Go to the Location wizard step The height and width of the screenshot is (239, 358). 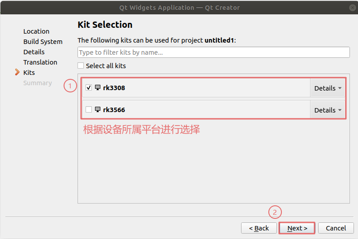[36, 31]
